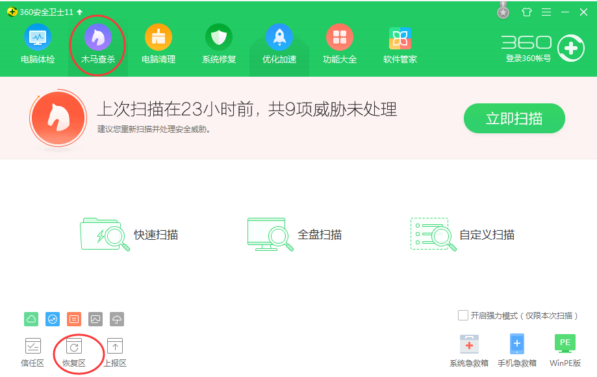This screenshot has width=597, height=377.
Task: Toggle the cloud engine status icon
Action: point(32,318)
